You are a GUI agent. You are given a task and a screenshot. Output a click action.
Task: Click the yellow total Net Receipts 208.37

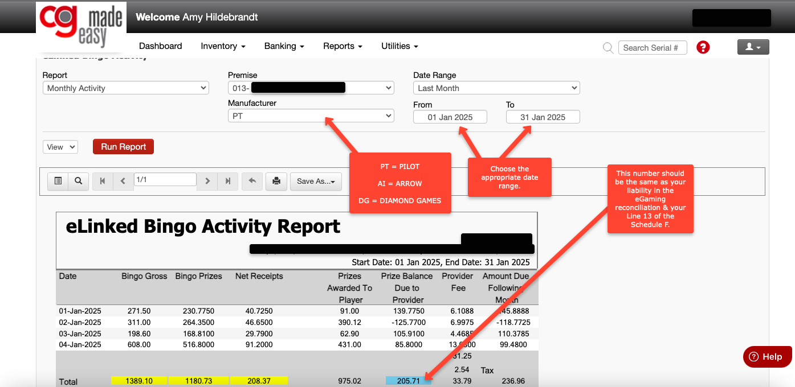click(x=260, y=381)
